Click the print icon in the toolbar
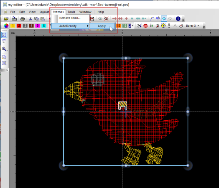The width and height of the screenshot is (219, 188). pyautogui.click(x=23, y=18)
